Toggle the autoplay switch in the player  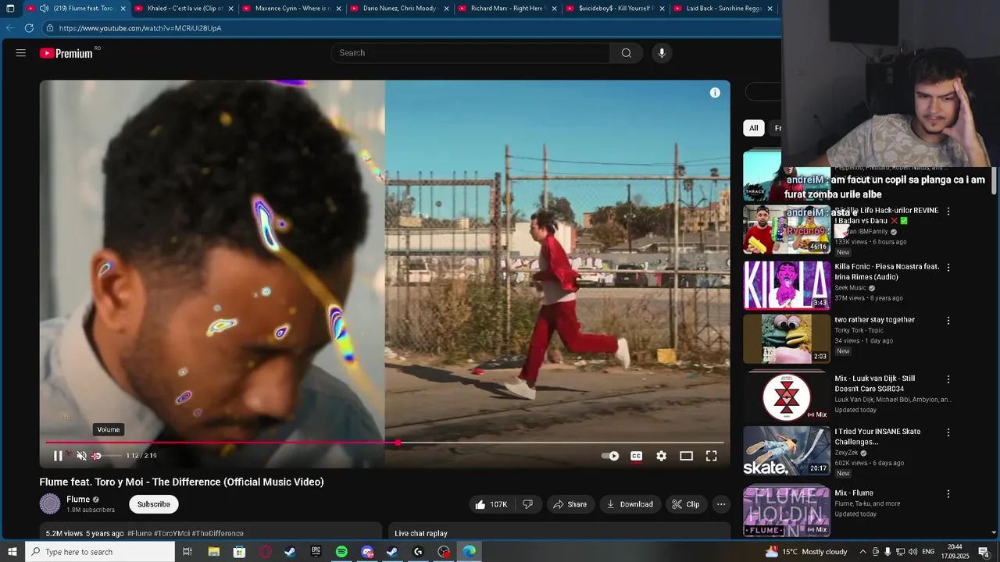point(610,456)
